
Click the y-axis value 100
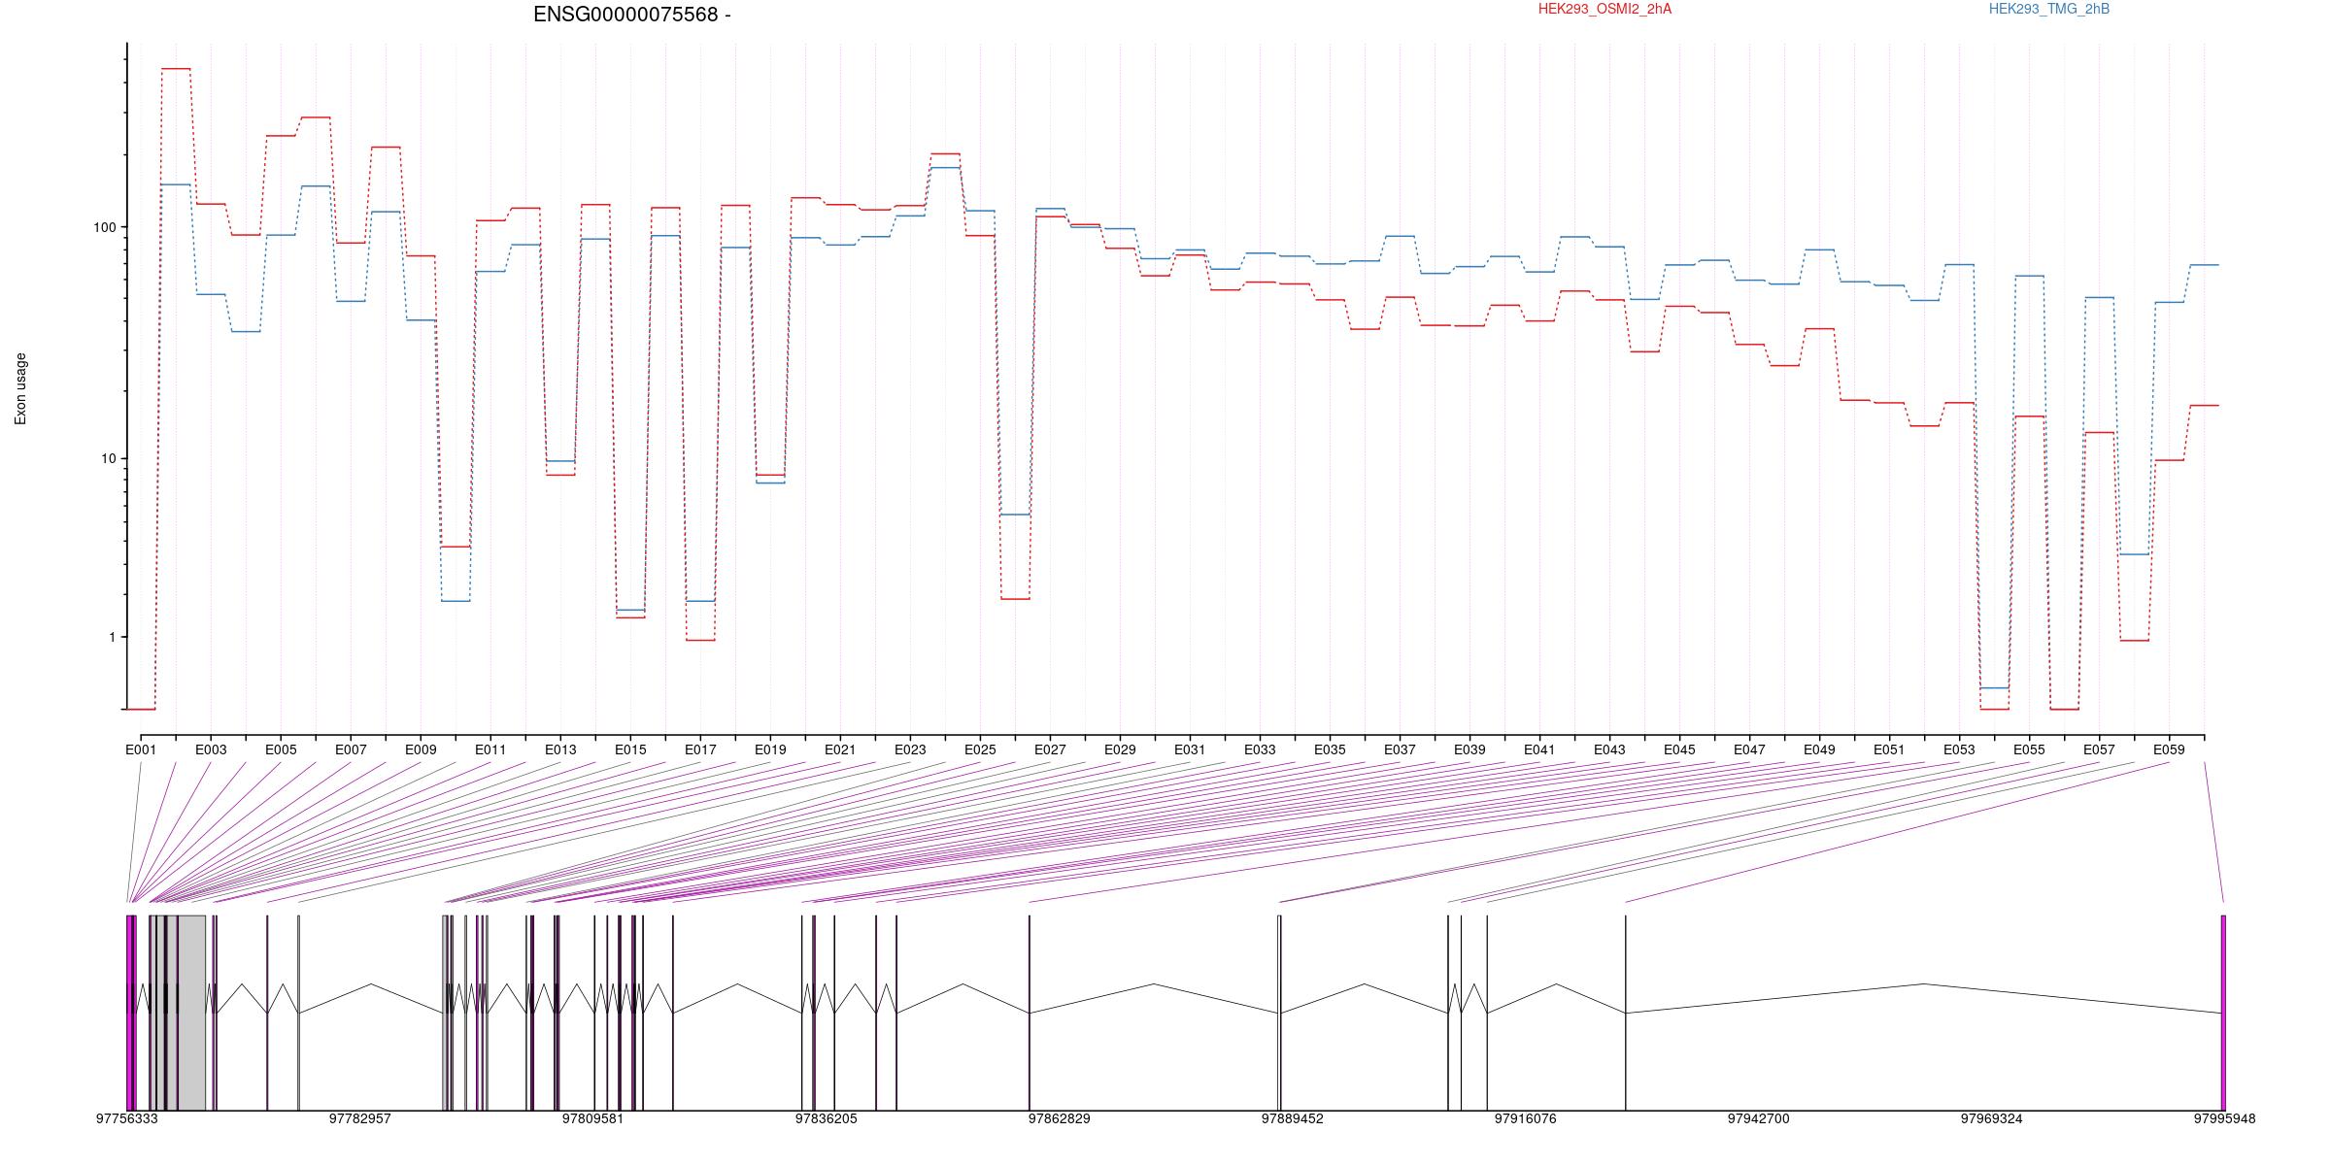(x=104, y=227)
